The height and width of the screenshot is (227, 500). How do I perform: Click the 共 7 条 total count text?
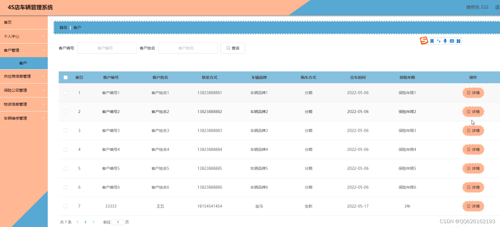(66, 222)
